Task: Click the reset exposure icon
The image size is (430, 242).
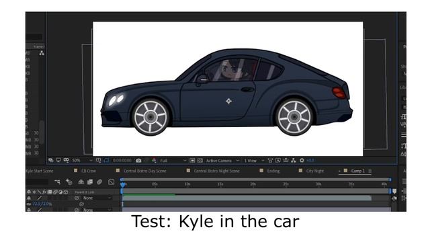Action: pos(302,161)
